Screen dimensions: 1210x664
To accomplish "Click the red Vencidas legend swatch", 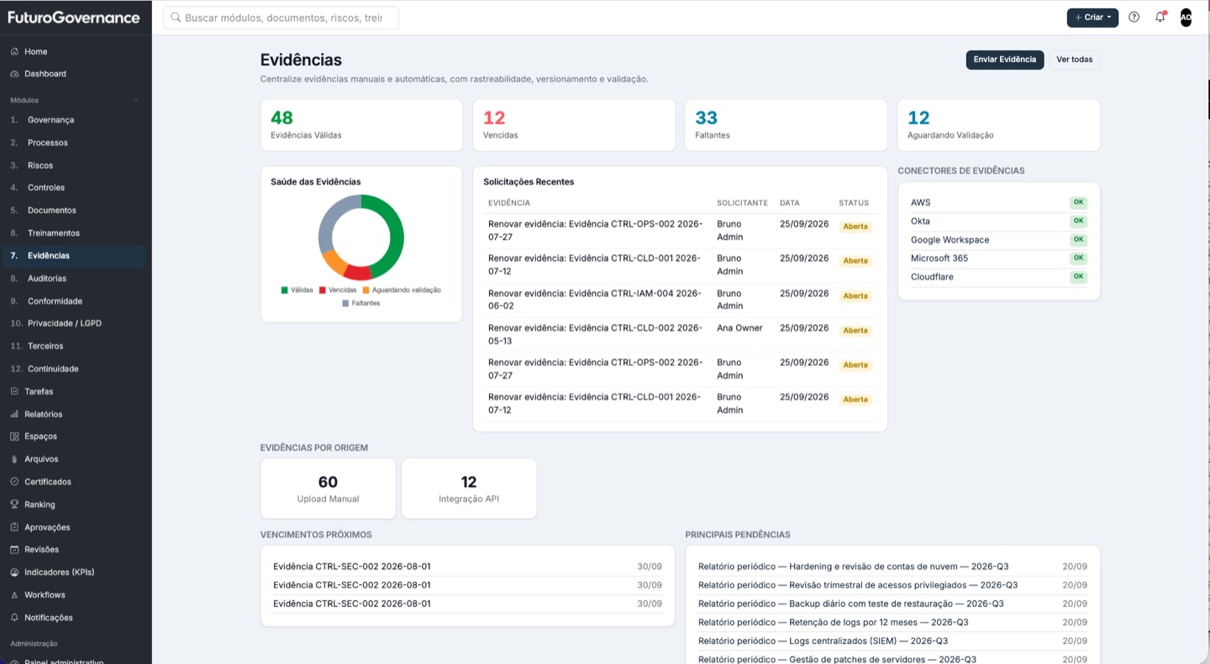I will [x=323, y=290].
